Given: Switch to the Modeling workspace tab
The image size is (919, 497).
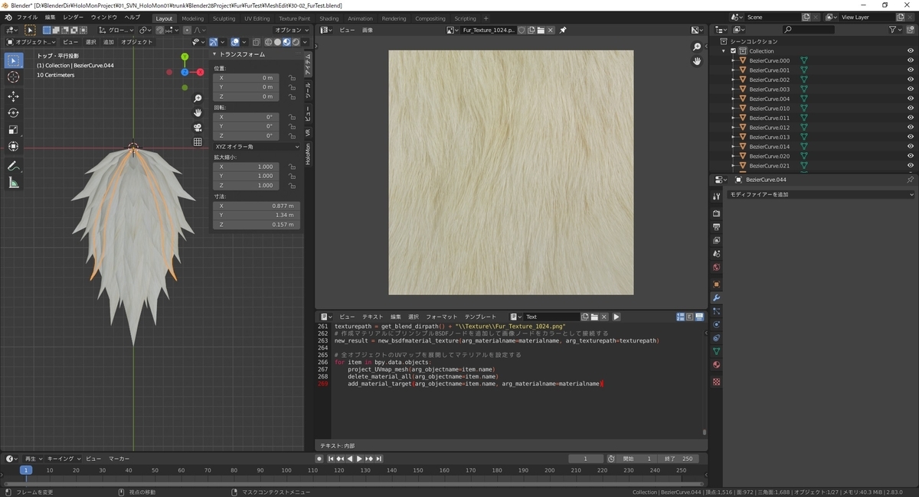Looking at the screenshot, I should 193,18.
